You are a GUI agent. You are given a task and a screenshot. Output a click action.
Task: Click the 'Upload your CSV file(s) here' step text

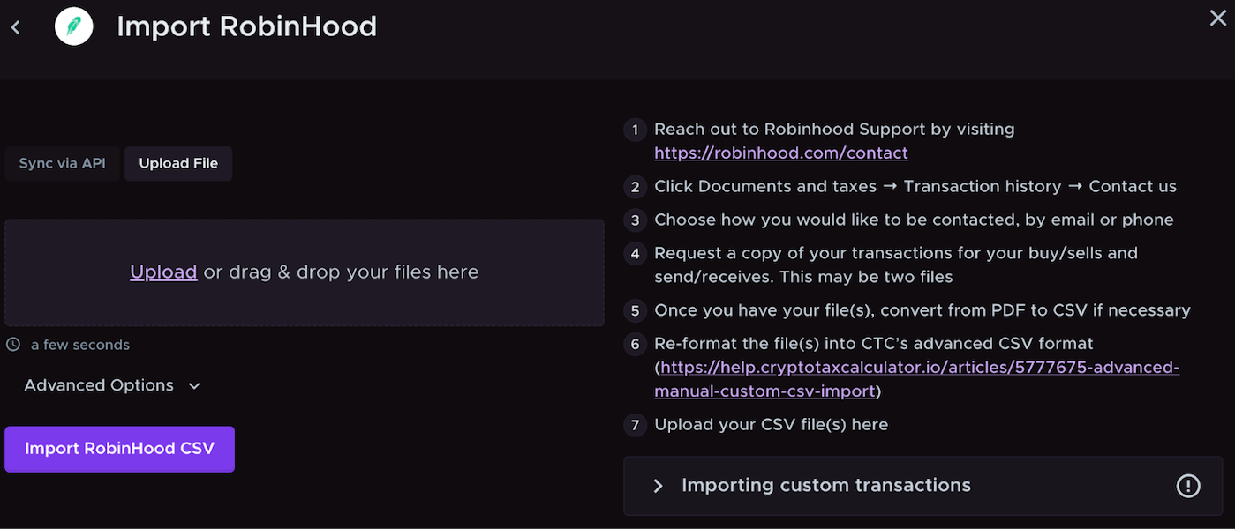click(x=771, y=425)
